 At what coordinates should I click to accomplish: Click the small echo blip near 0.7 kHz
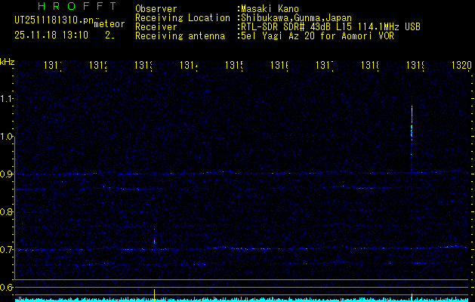tap(155, 242)
